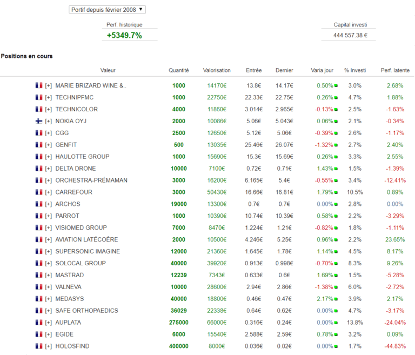The width and height of the screenshot is (415, 355).
Task: Expand the [+] beside DELTA DRONE
Action: tap(49, 169)
